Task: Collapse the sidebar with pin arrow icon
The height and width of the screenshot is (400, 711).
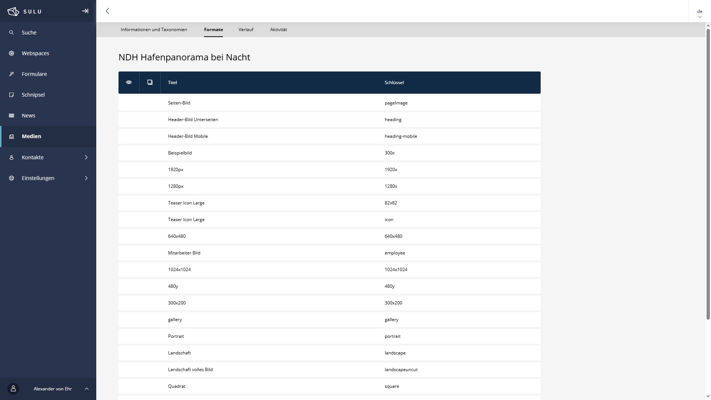Action: 85,11
